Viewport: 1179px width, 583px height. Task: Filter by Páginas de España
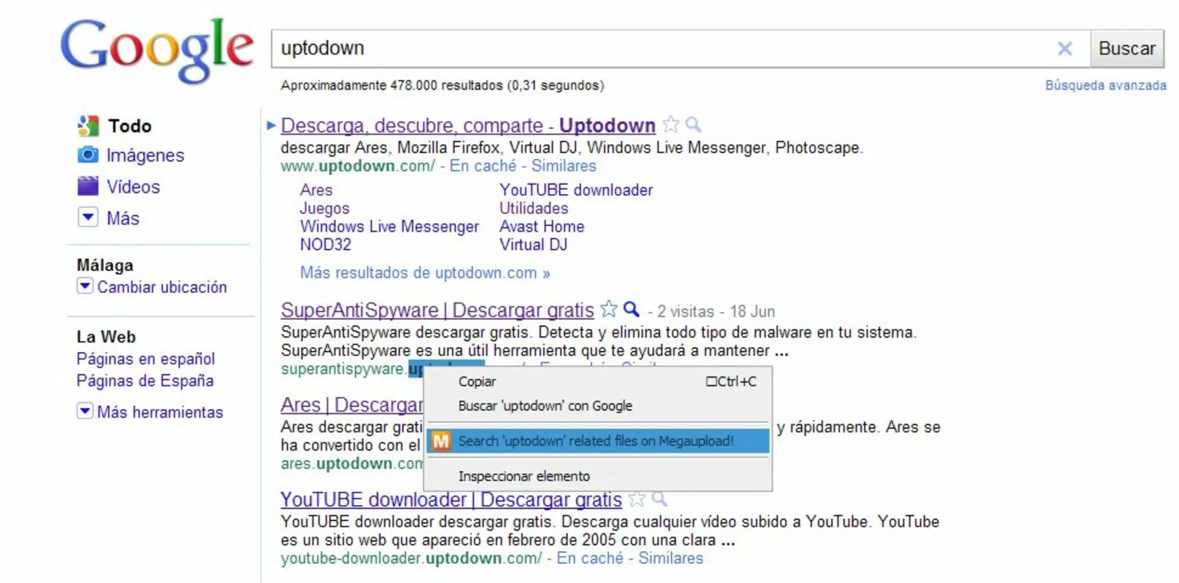[x=145, y=380]
